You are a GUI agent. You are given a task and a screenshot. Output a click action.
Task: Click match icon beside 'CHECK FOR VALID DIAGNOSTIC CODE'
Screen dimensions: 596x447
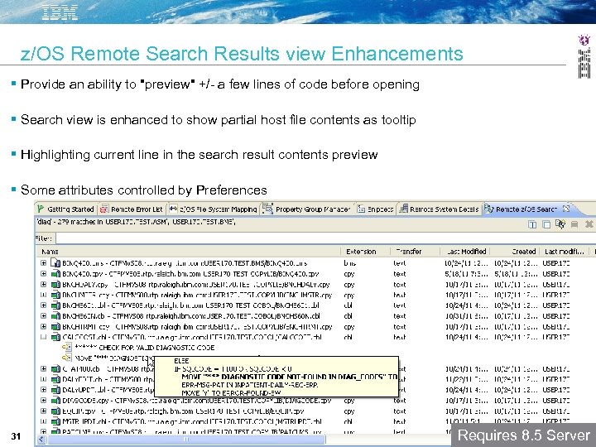click(x=66, y=347)
